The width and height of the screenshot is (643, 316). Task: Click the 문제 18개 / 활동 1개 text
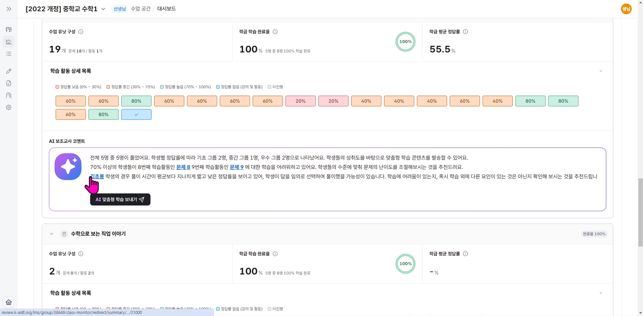point(85,51)
